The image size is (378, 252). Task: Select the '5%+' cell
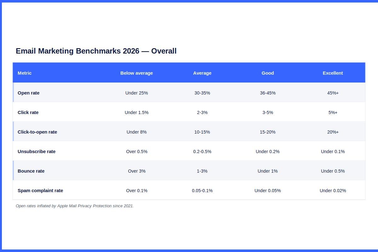[333, 112]
